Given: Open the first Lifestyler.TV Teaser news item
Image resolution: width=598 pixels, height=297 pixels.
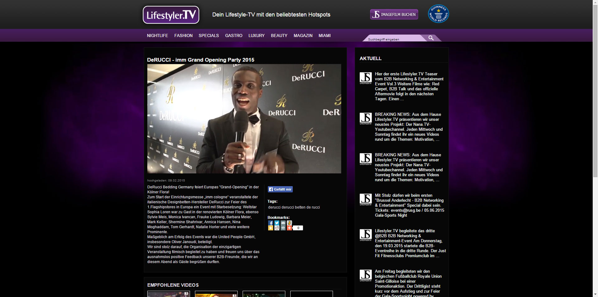Looking at the screenshot, I should (x=409, y=86).
